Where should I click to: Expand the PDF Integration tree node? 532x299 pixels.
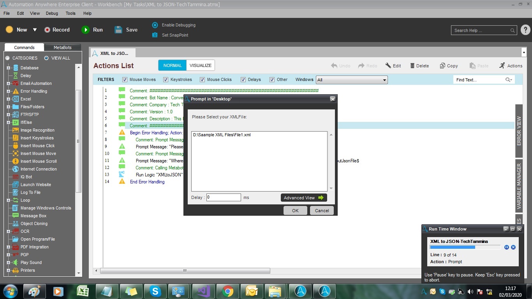[9, 247]
